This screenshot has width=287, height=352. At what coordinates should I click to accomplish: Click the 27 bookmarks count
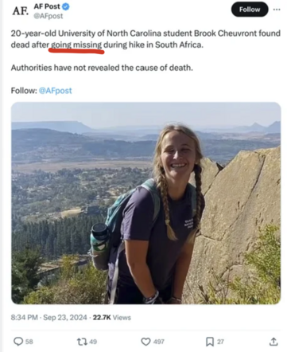coord(220,342)
